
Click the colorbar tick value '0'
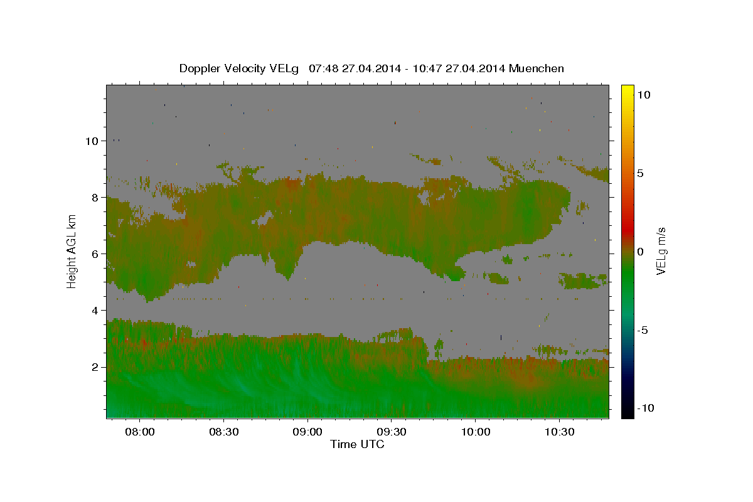point(640,252)
